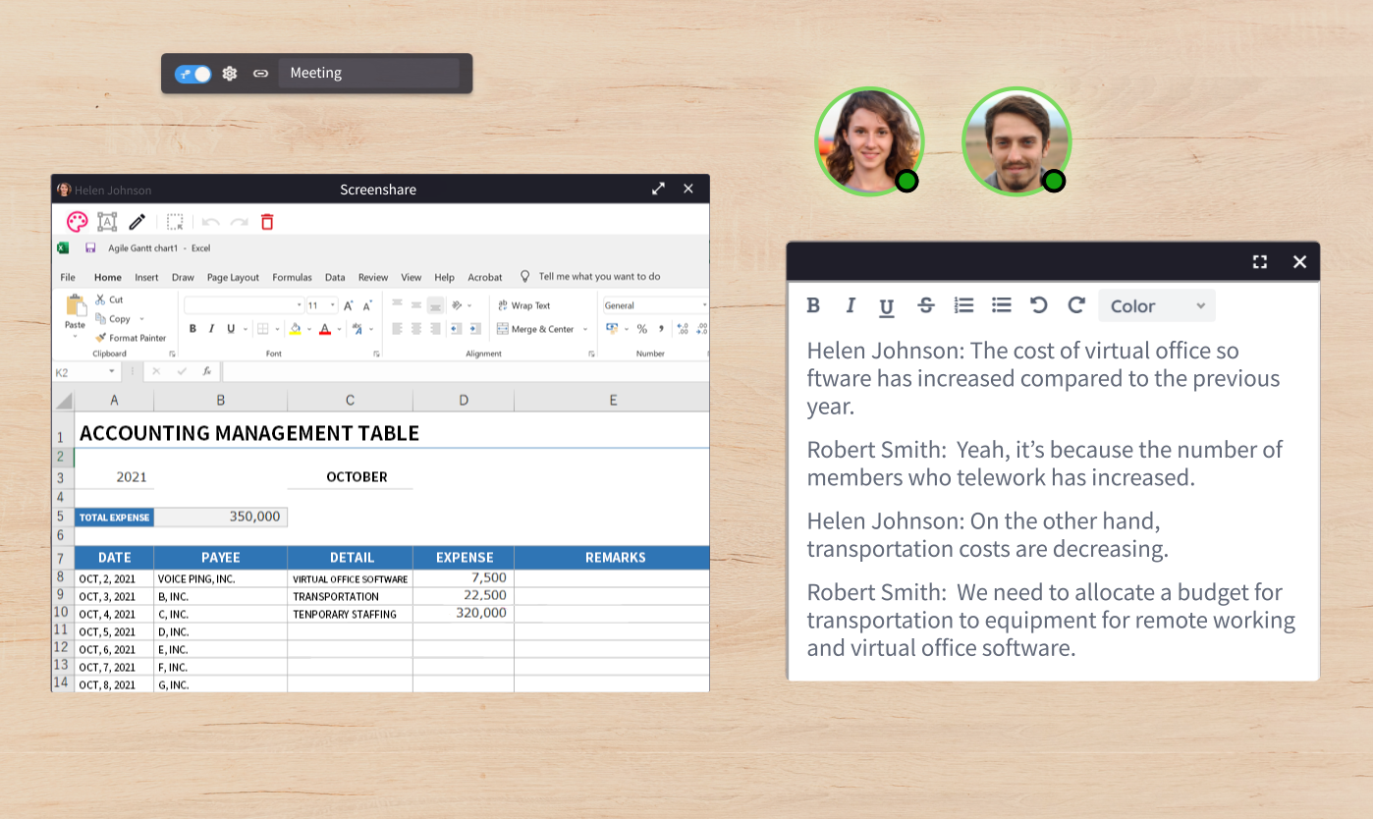
Task: Select the pencil drawing tool
Action: 137,222
